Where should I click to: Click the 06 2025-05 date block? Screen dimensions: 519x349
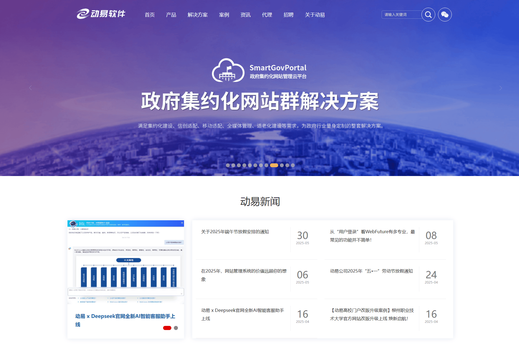pyautogui.click(x=302, y=277)
